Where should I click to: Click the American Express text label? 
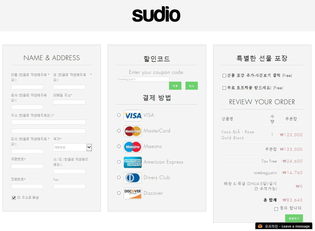coord(163,162)
